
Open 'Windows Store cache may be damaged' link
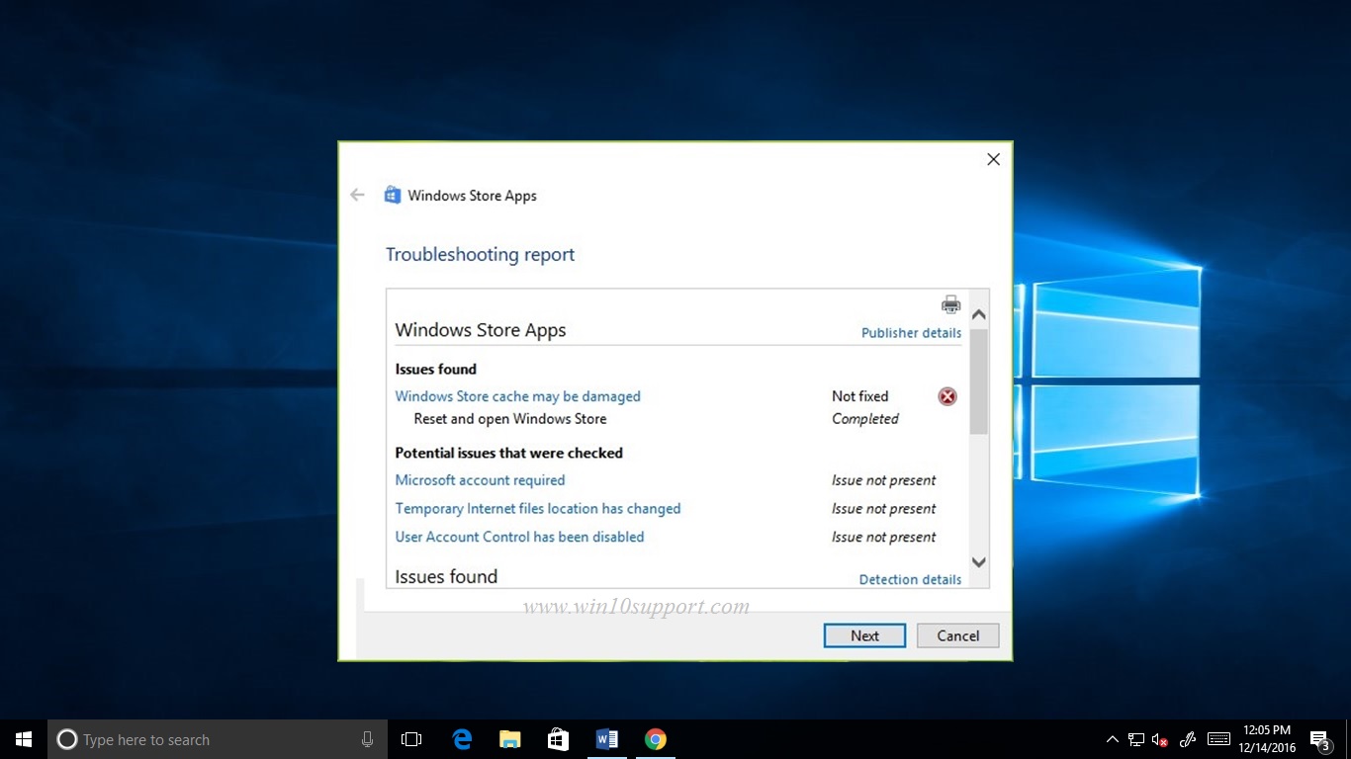tap(518, 396)
